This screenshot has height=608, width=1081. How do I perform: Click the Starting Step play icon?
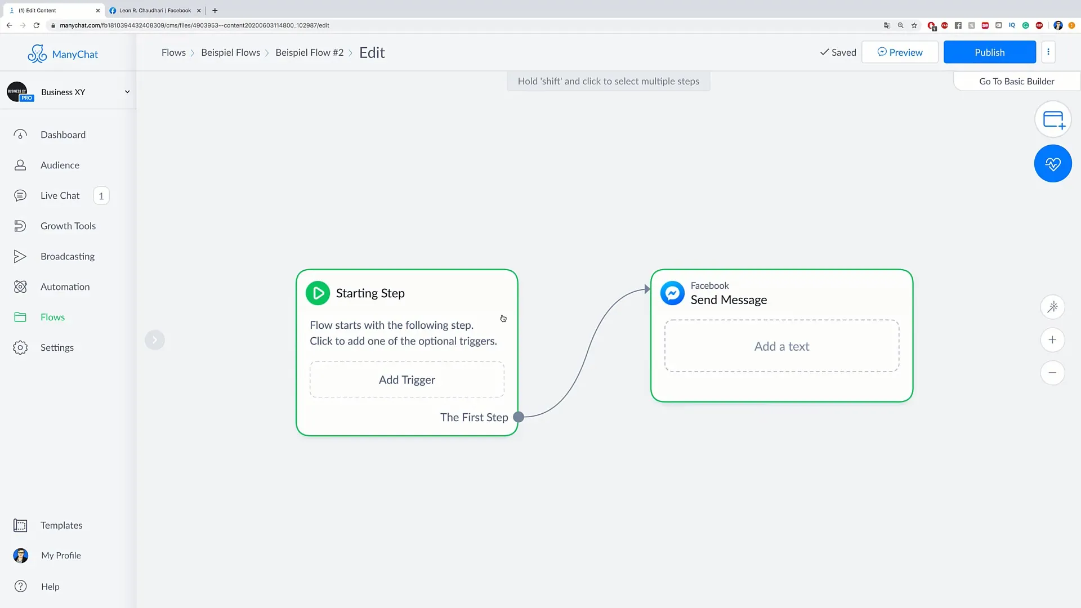pyautogui.click(x=318, y=292)
